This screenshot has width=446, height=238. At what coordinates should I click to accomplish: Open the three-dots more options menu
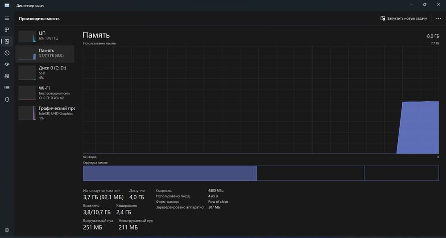point(438,18)
